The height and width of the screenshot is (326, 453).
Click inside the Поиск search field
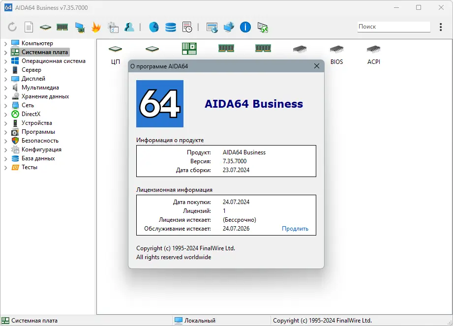click(393, 27)
